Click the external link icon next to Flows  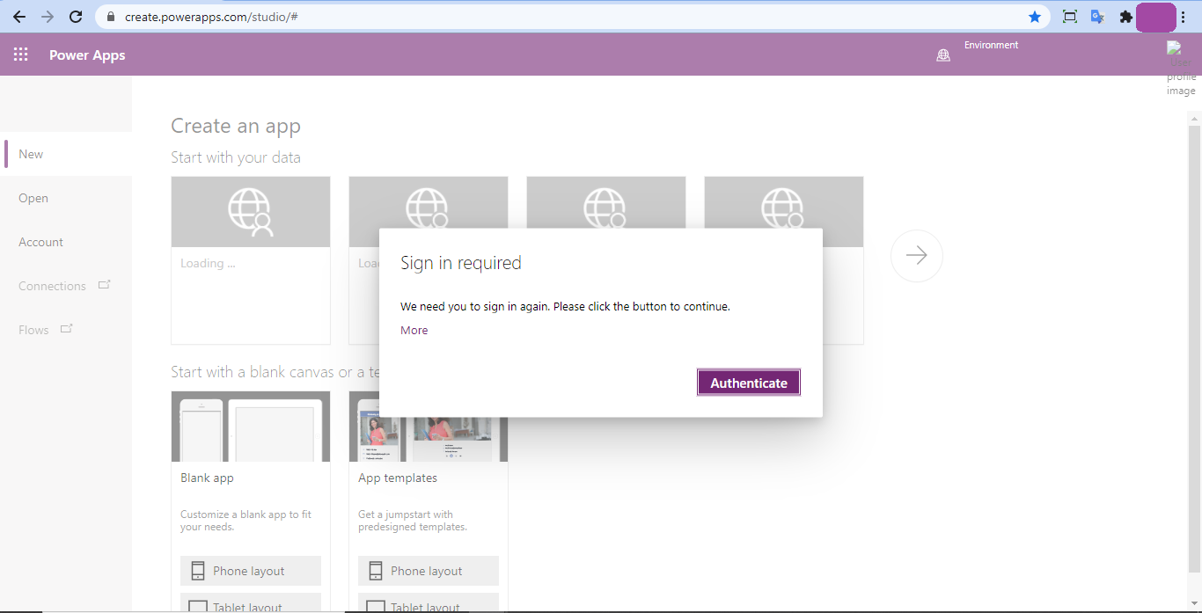(x=66, y=326)
